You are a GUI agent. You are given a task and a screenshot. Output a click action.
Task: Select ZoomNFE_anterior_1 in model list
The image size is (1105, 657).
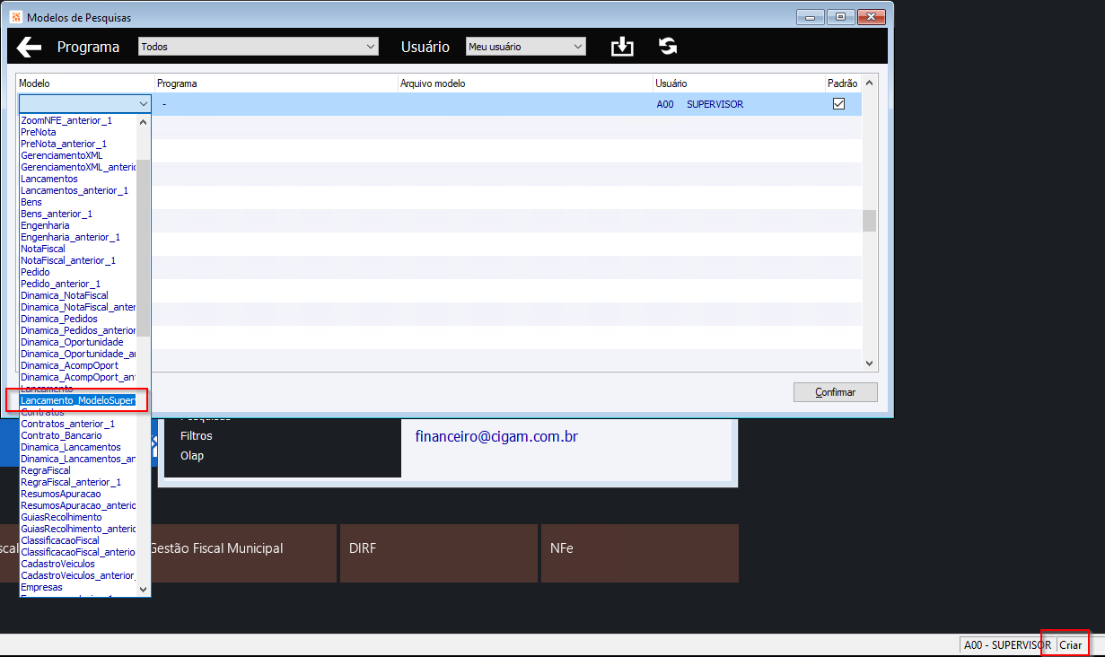click(x=66, y=120)
